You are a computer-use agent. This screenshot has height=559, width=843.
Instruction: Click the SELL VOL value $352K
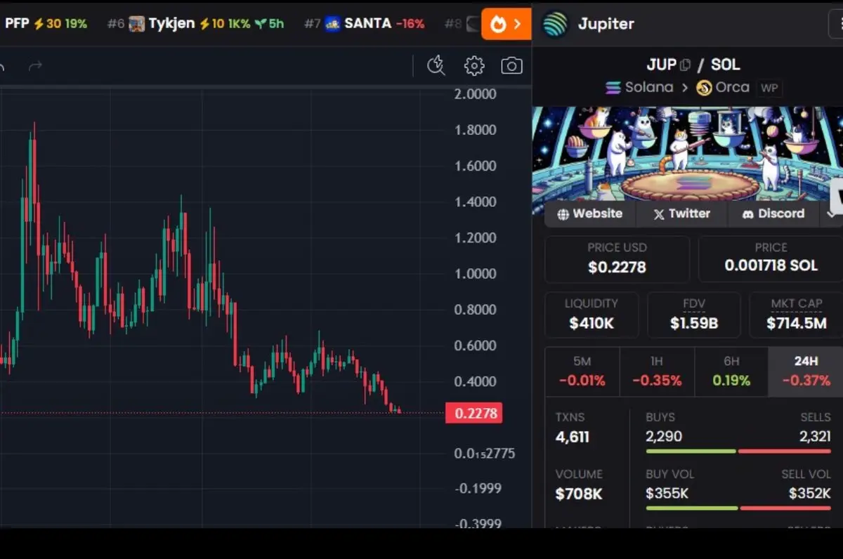(809, 493)
